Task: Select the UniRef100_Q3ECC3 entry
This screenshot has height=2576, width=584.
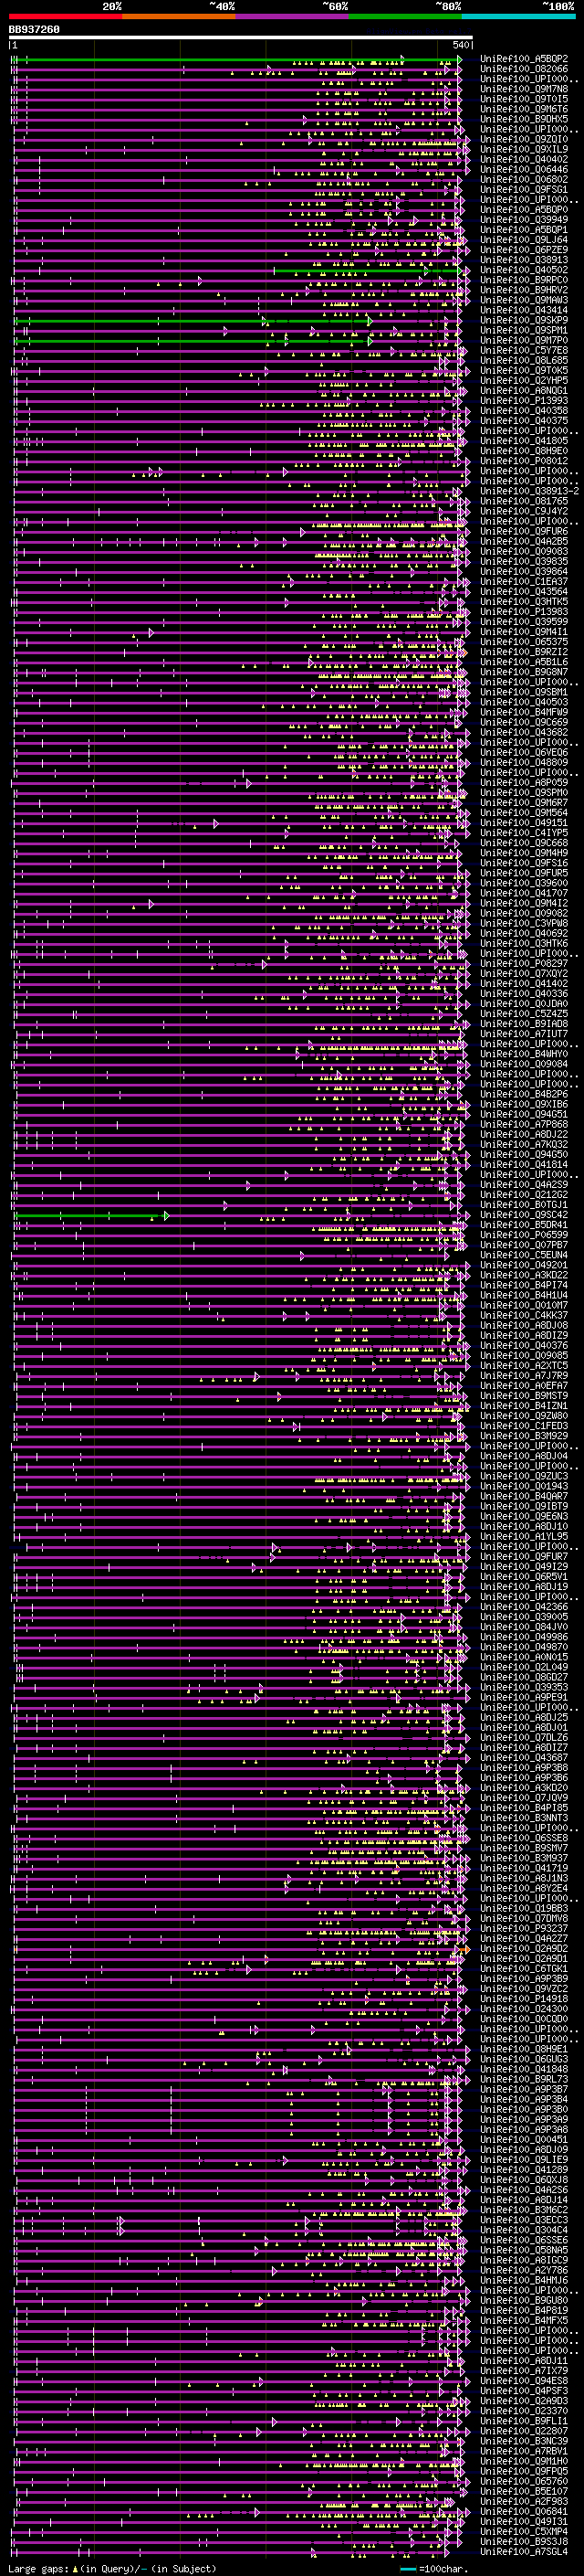Action: click(x=524, y=2220)
